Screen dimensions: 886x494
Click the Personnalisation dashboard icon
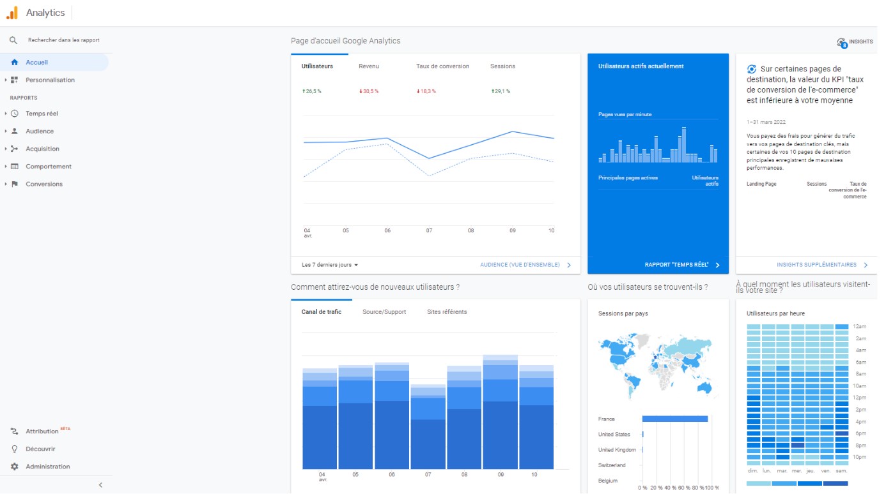pyautogui.click(x=15, y=80)
